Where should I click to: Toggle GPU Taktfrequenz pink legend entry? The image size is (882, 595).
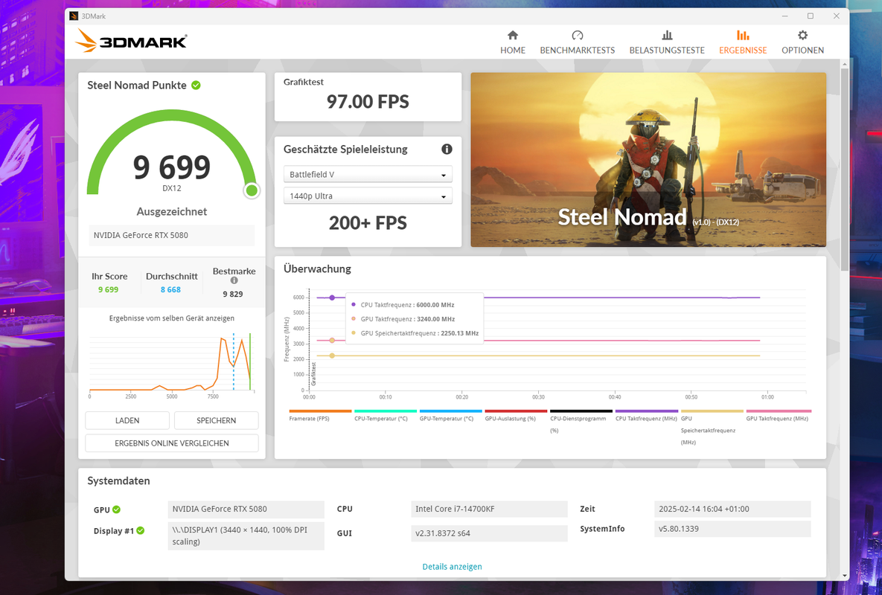coord(779,416)
